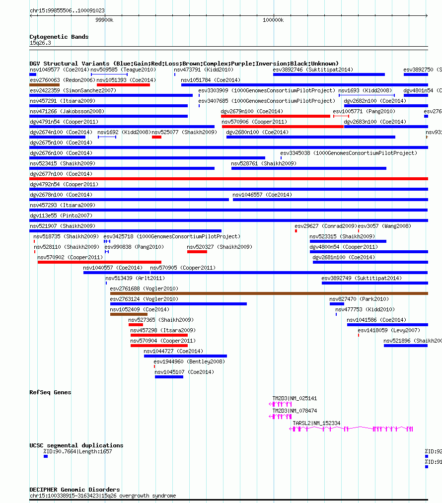Click the red nsv520327 (Shaikh2009) bar

pos(197,252)
